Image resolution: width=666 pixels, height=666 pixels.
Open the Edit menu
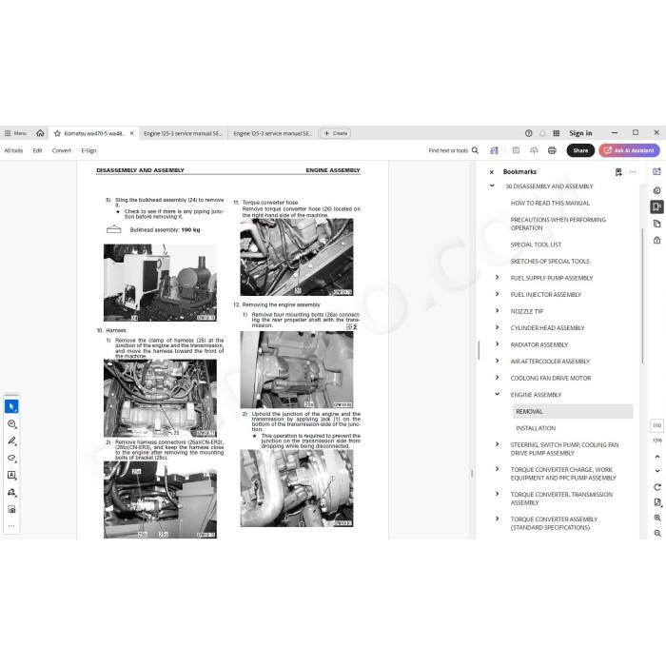(x=37, y=150)
